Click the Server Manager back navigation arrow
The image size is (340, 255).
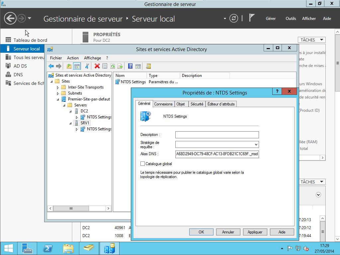[10, 18]
